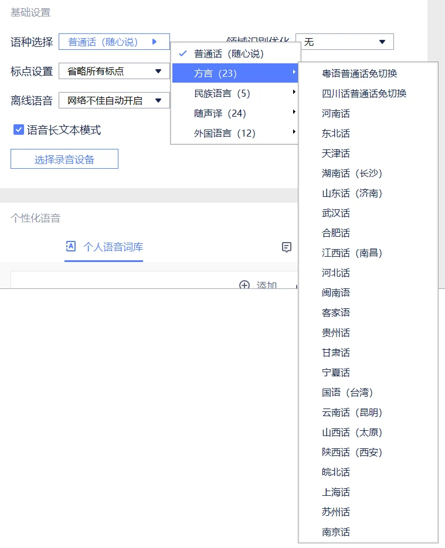Open the 随声译（24） submenu
This screenshot has height=548, width=445.
(x=235, y=113)
